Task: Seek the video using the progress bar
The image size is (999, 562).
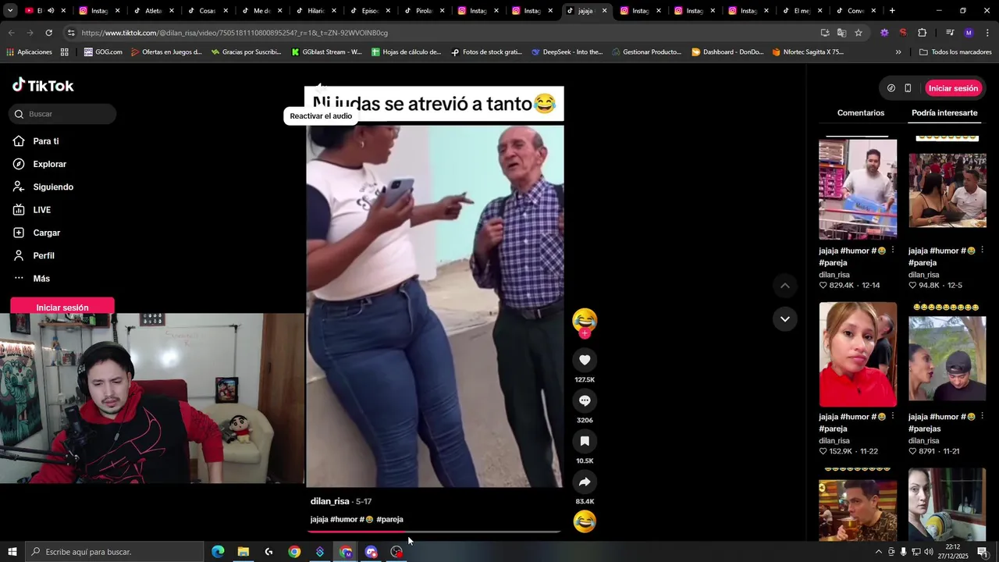Action: [434, 532]
